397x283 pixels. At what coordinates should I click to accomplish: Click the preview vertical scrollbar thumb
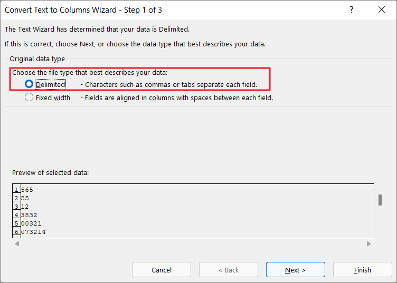coord(380,200)
